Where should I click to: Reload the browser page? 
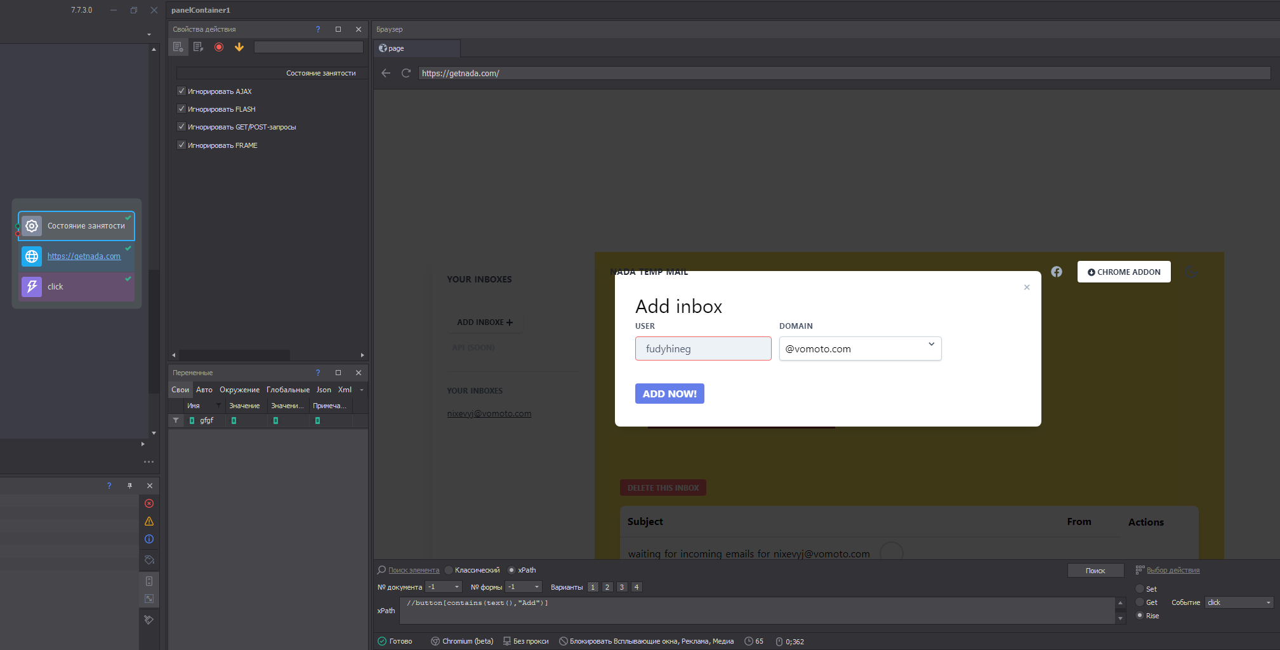coord(406,73)
